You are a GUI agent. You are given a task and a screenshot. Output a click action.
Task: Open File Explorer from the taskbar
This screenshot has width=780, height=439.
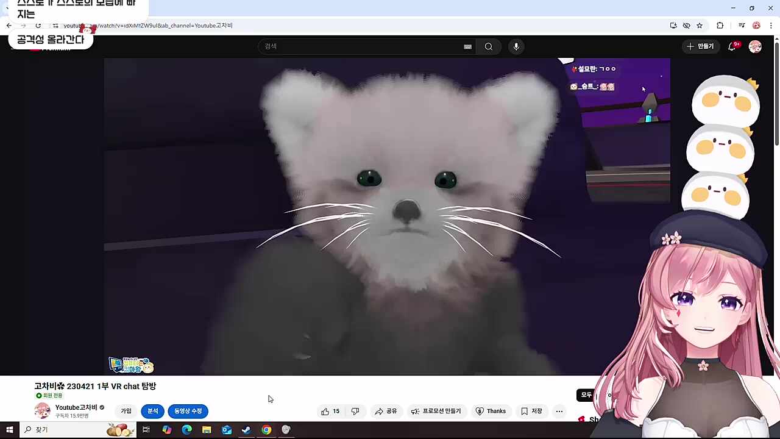[x=207, y=430]
